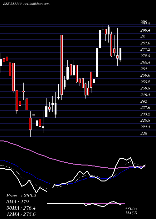The width and height of the screenshot is (156, 219).
Task: Click the 268.4 price axis label
Action: click(145, 63)
